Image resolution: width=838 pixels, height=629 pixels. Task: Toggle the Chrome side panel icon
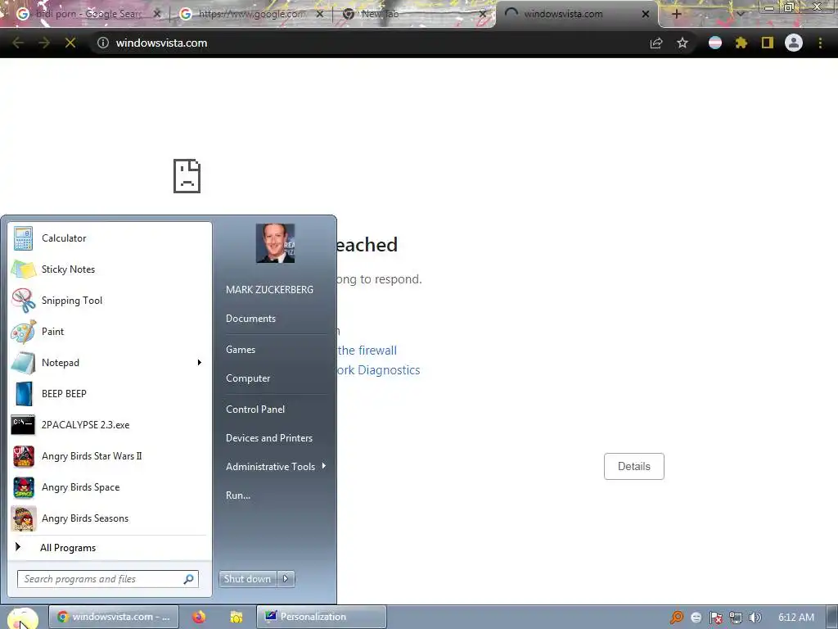pos(768,43)
